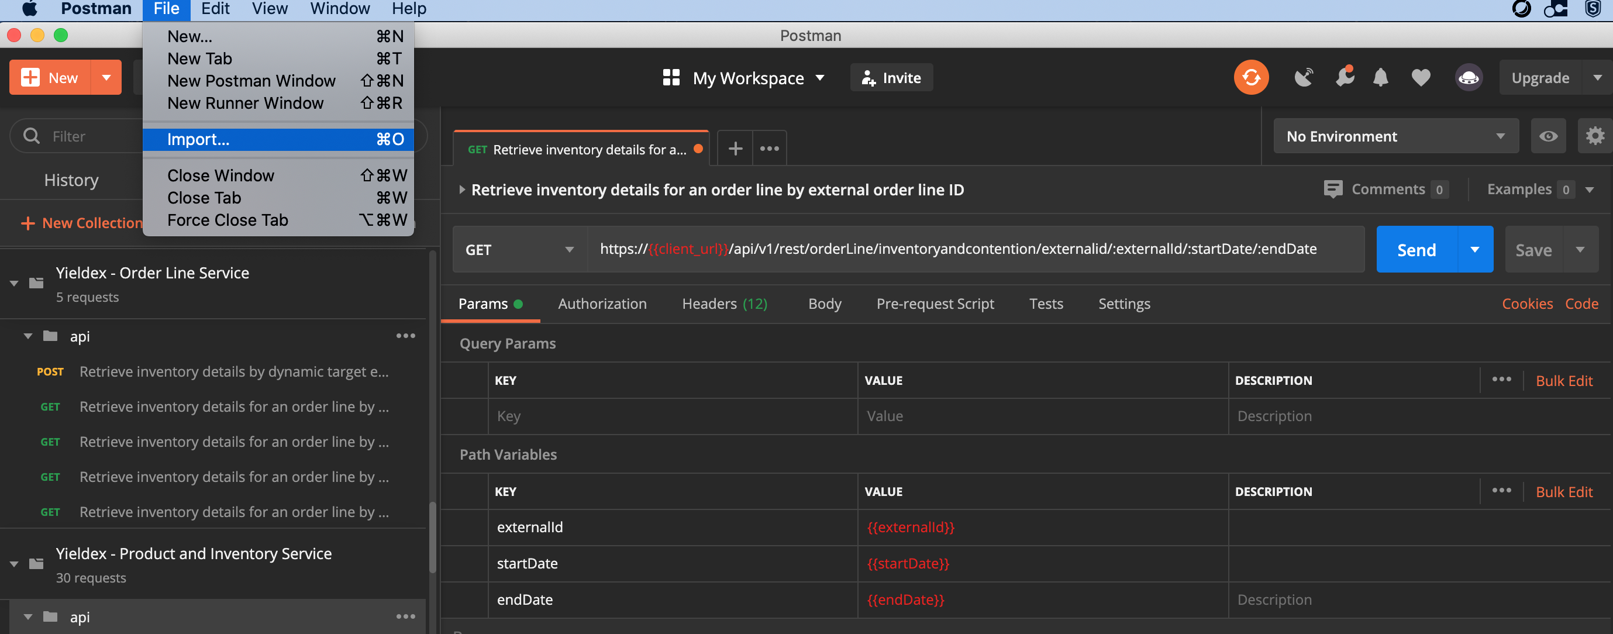Click the runner/broadcast icon in toolbar
This screenshot has width=1613, height=634.
pos(1301,76)
